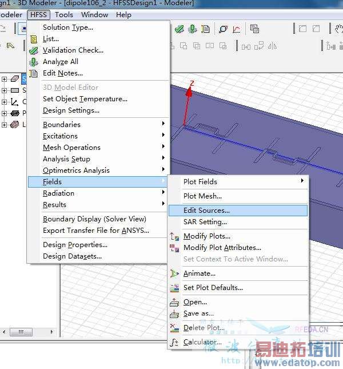
Task: Click the pan hand toolbar icon
Action: point(339,29)
